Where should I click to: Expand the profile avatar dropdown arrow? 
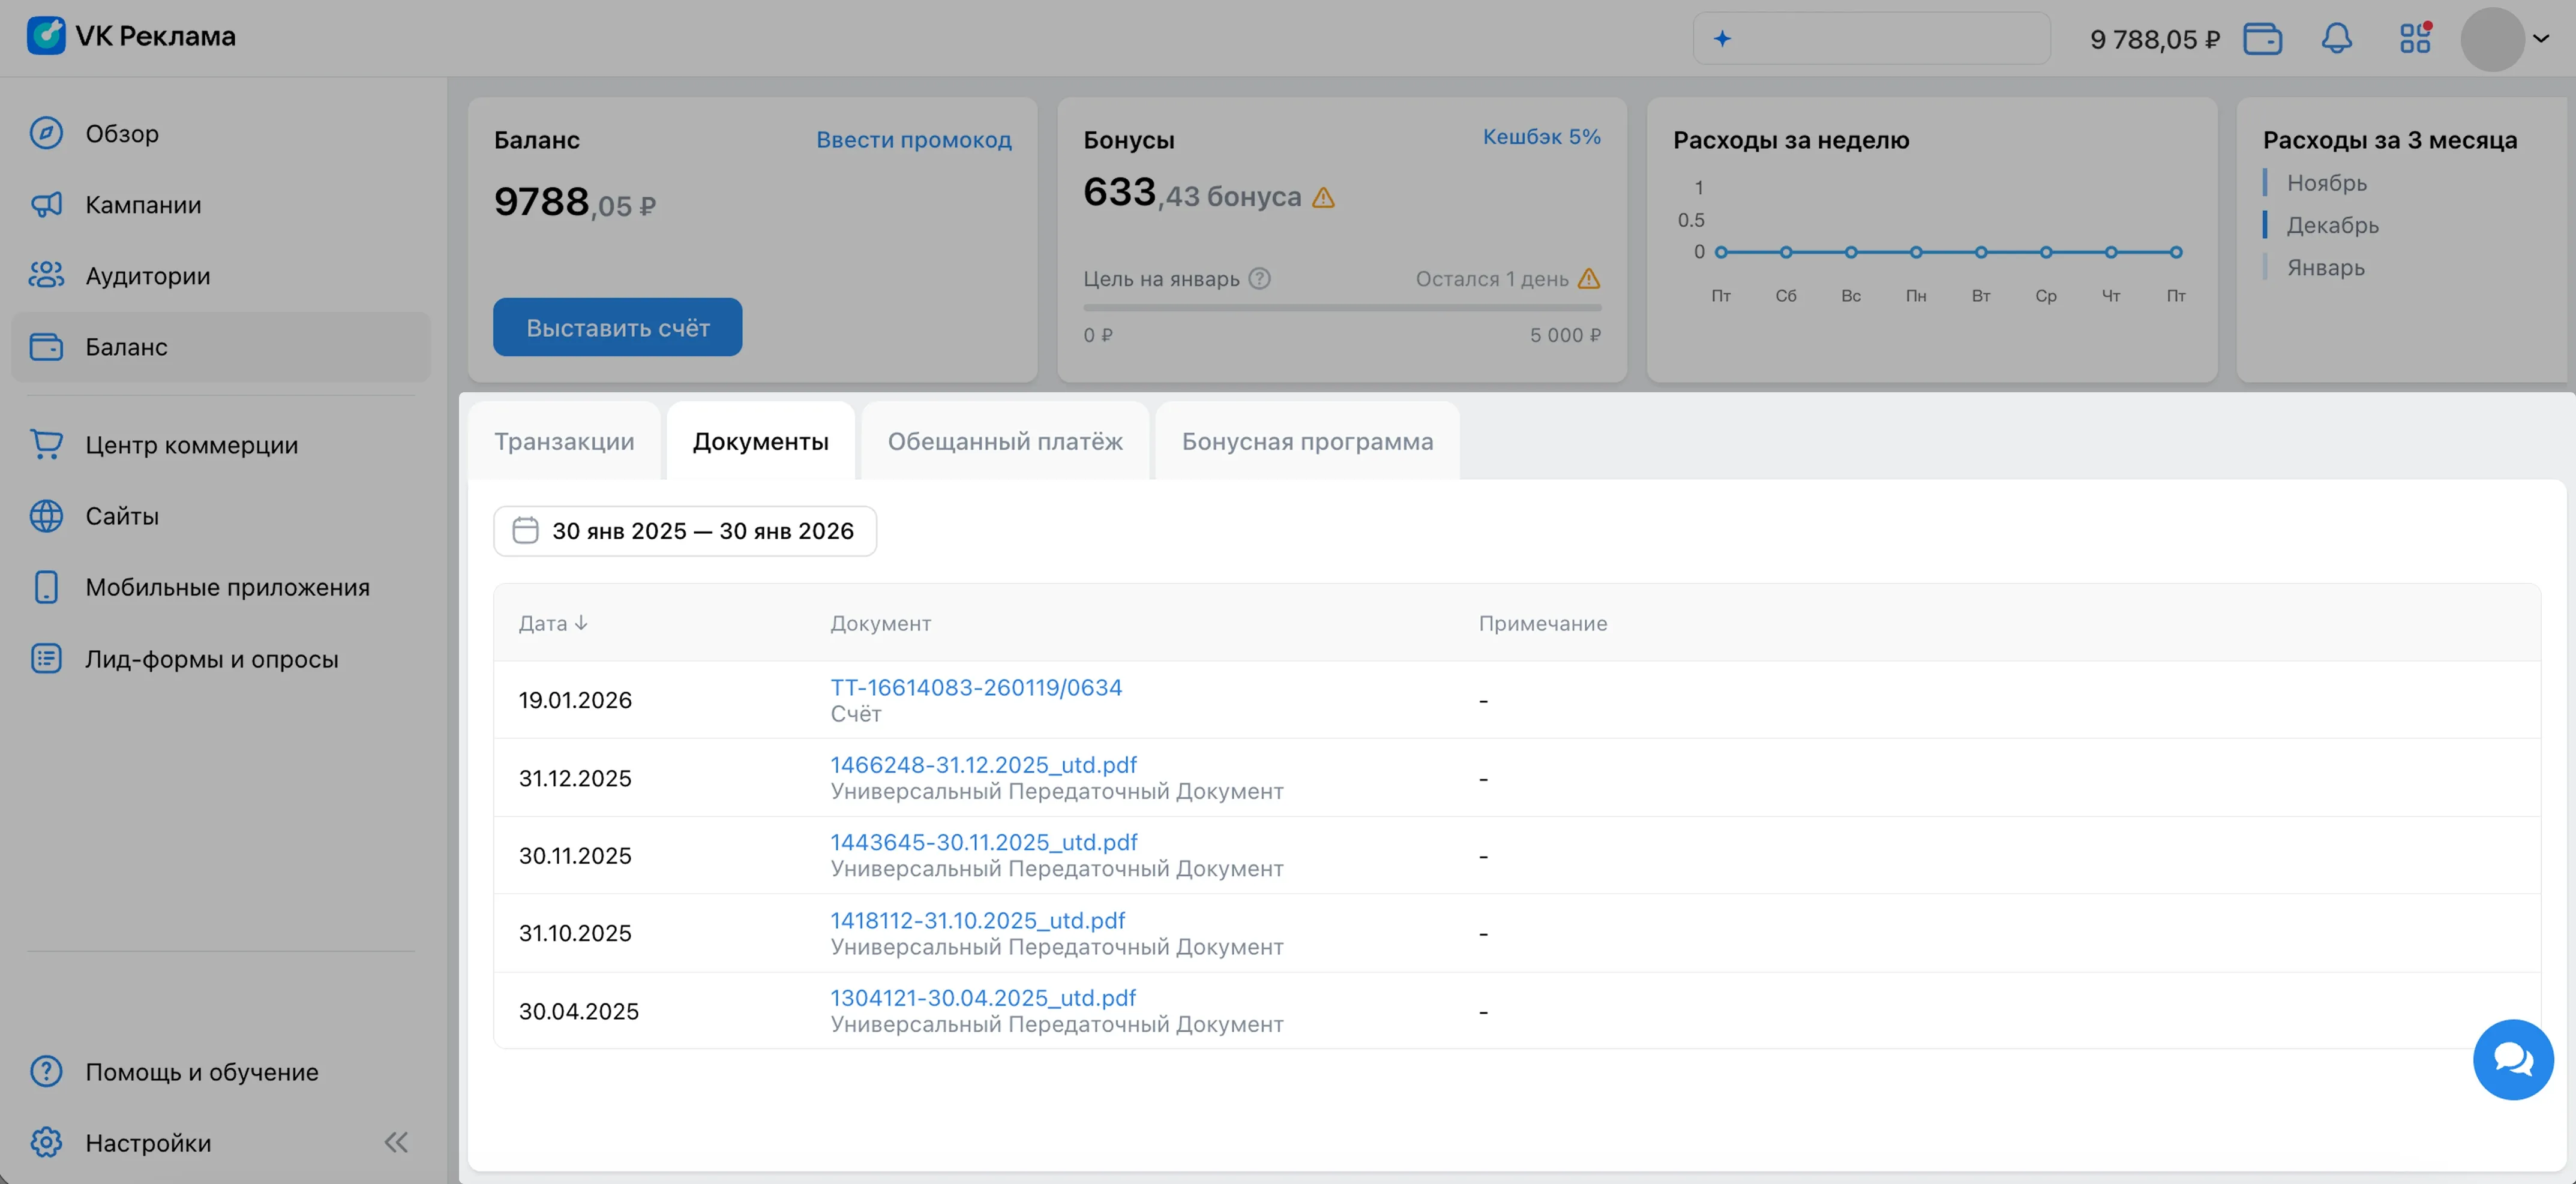click(x=2541, y=39)
